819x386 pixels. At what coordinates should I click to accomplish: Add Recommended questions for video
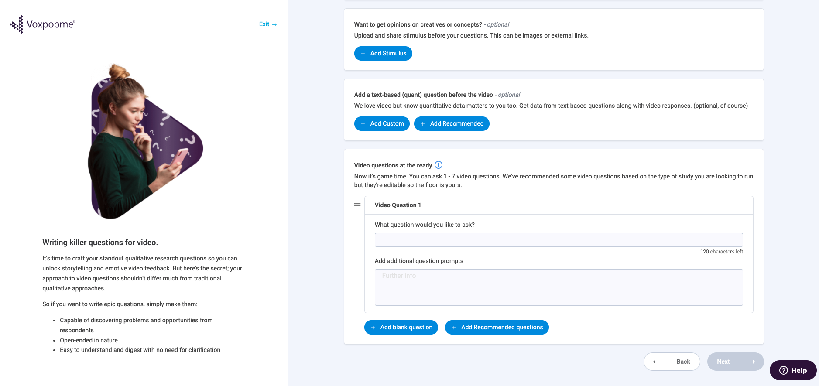coord(497,327)
